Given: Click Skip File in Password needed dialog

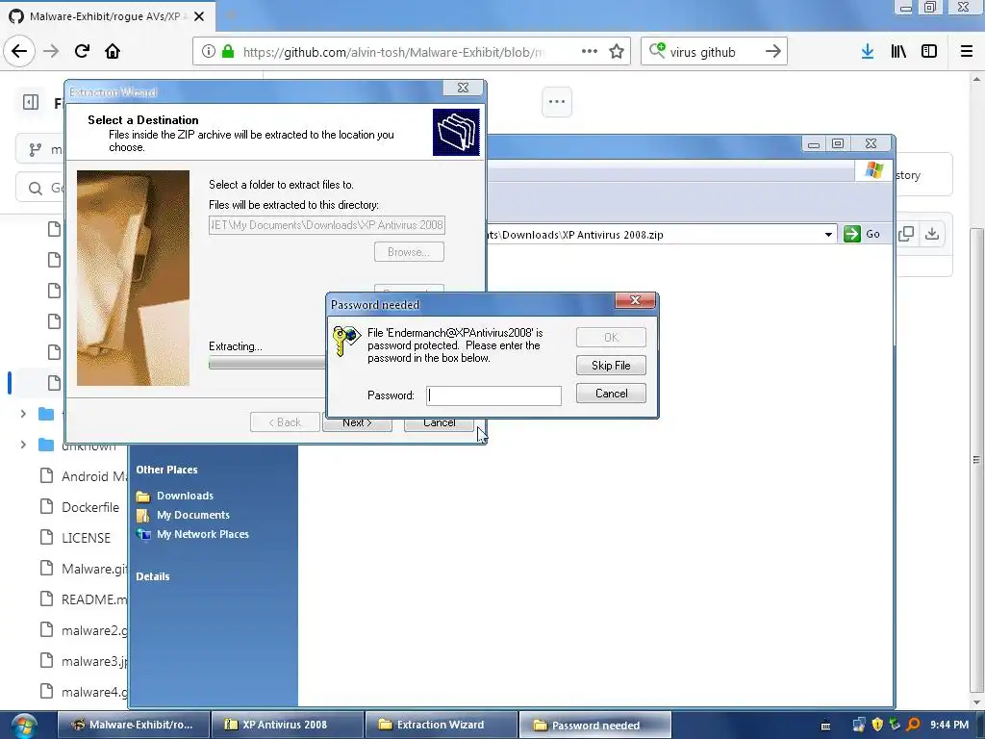Looking at the screenshot, I should coord(611,365).
